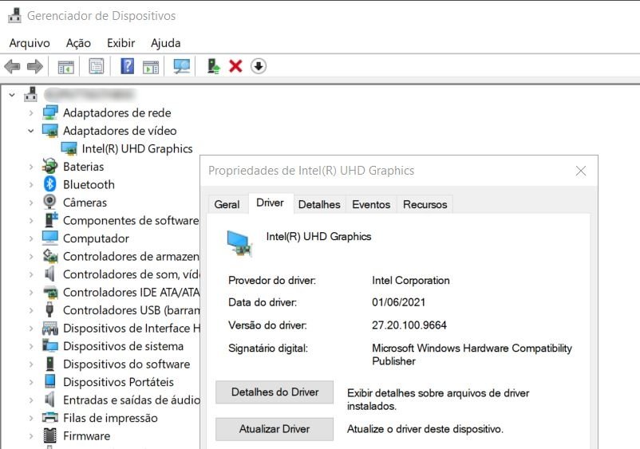This screenshot has width=640, height=449.
Task: Expand the Bluetooth category arrow
Action: pos(31,185)
